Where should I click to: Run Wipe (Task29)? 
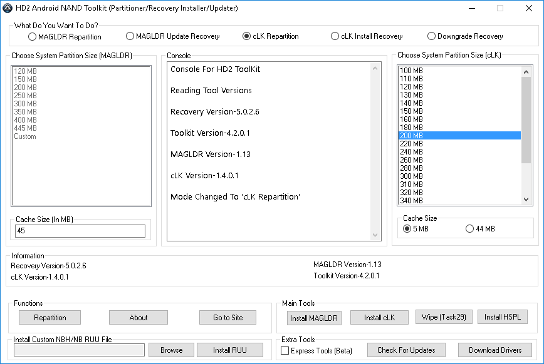pyautogui.click(x=444, y=317)
